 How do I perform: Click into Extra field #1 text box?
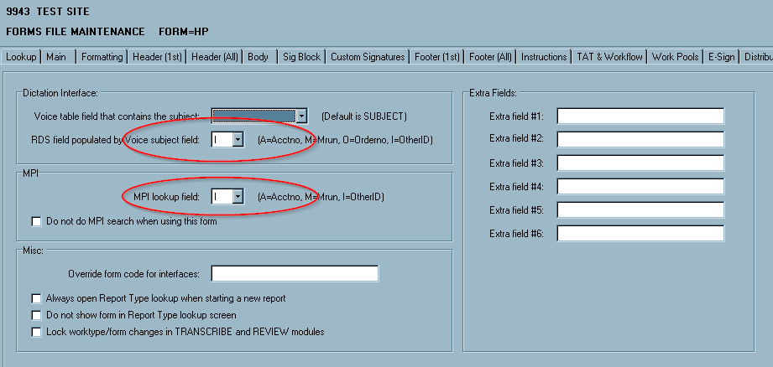[640, 116]
